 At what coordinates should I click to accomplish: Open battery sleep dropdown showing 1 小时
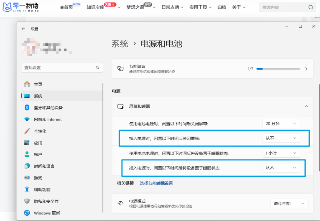281,153
